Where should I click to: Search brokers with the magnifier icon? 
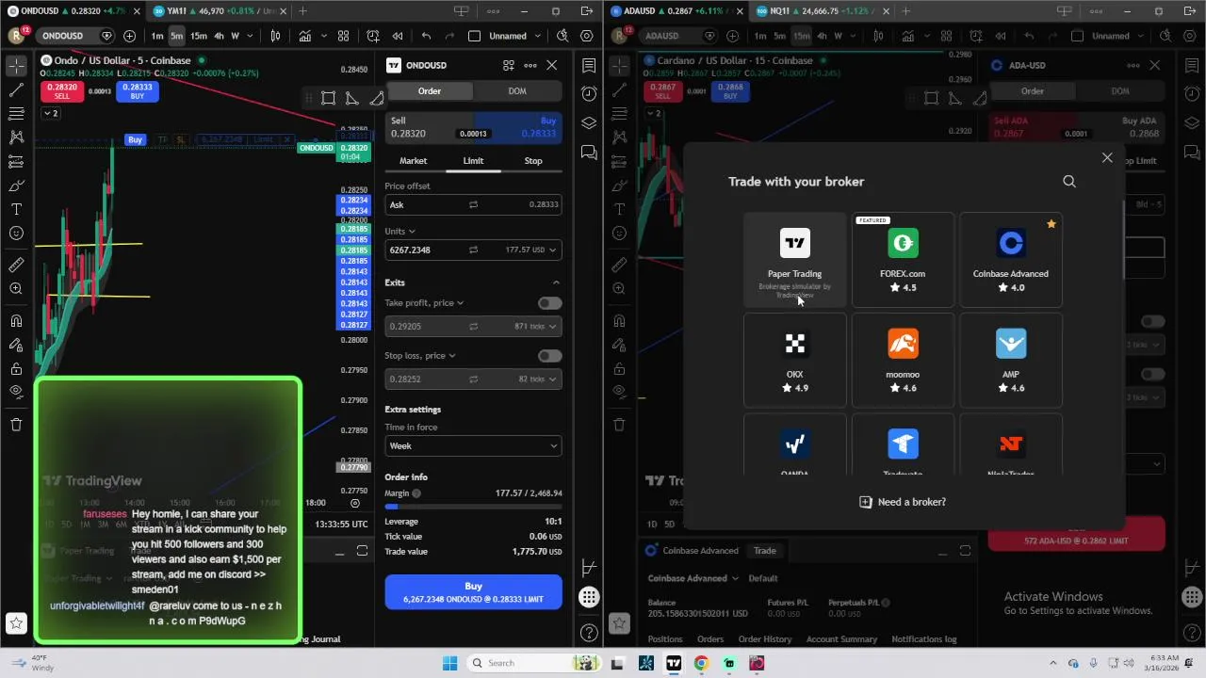pyautogui.click(x=1069, y=181)
